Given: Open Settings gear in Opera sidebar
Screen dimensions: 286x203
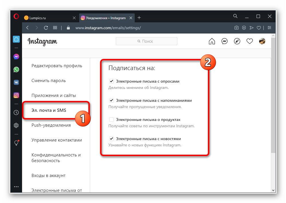Looking at the screenshot, I should click(16, 125).
